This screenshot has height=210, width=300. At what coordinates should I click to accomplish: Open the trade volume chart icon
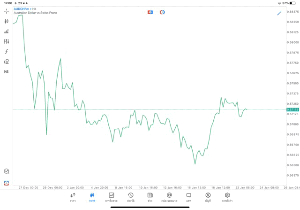7,31
